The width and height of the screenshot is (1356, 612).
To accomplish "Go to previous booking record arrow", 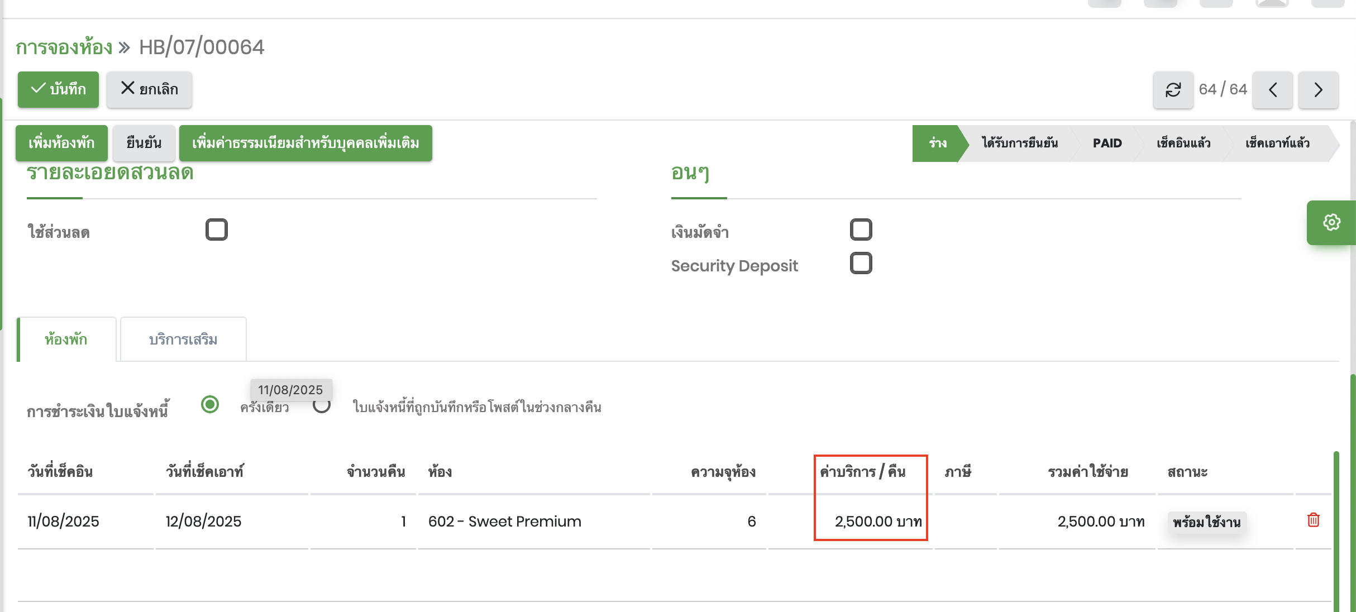I will [x=1272, y=89].
